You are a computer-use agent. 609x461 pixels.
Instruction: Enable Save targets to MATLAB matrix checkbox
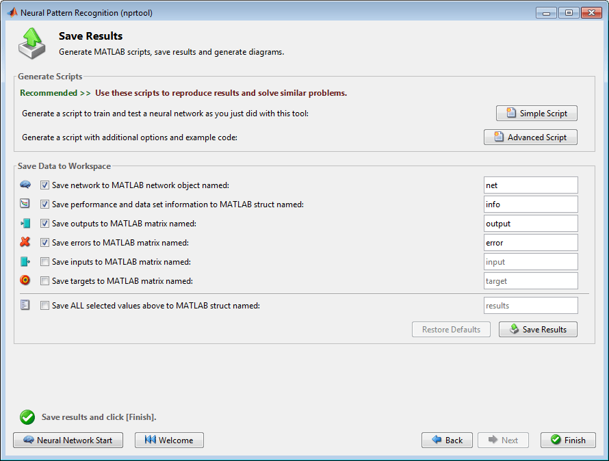click(44, 281)
